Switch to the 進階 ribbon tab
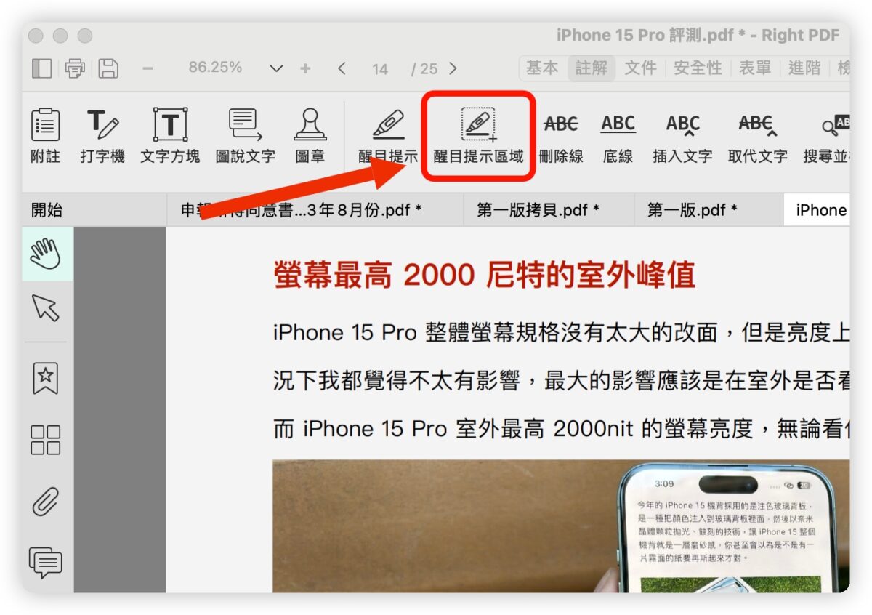This screenshot has height=615, width=872. point(804,68)
